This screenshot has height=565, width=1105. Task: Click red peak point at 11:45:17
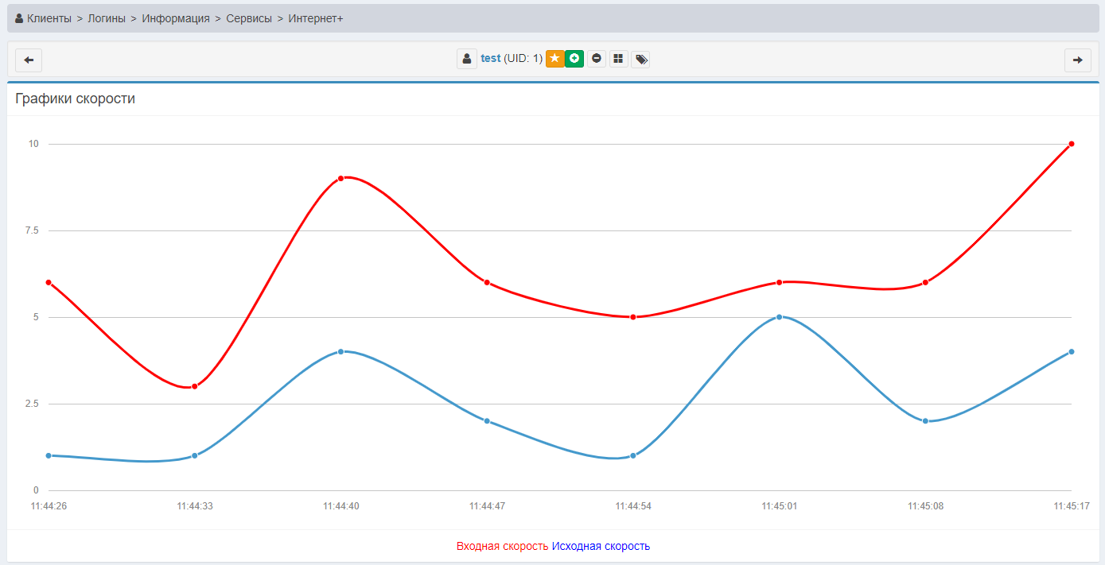[x=1072, y=144]
